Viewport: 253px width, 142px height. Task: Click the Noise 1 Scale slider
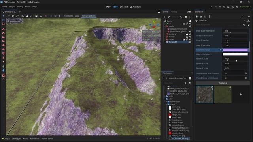pos(235,60)
